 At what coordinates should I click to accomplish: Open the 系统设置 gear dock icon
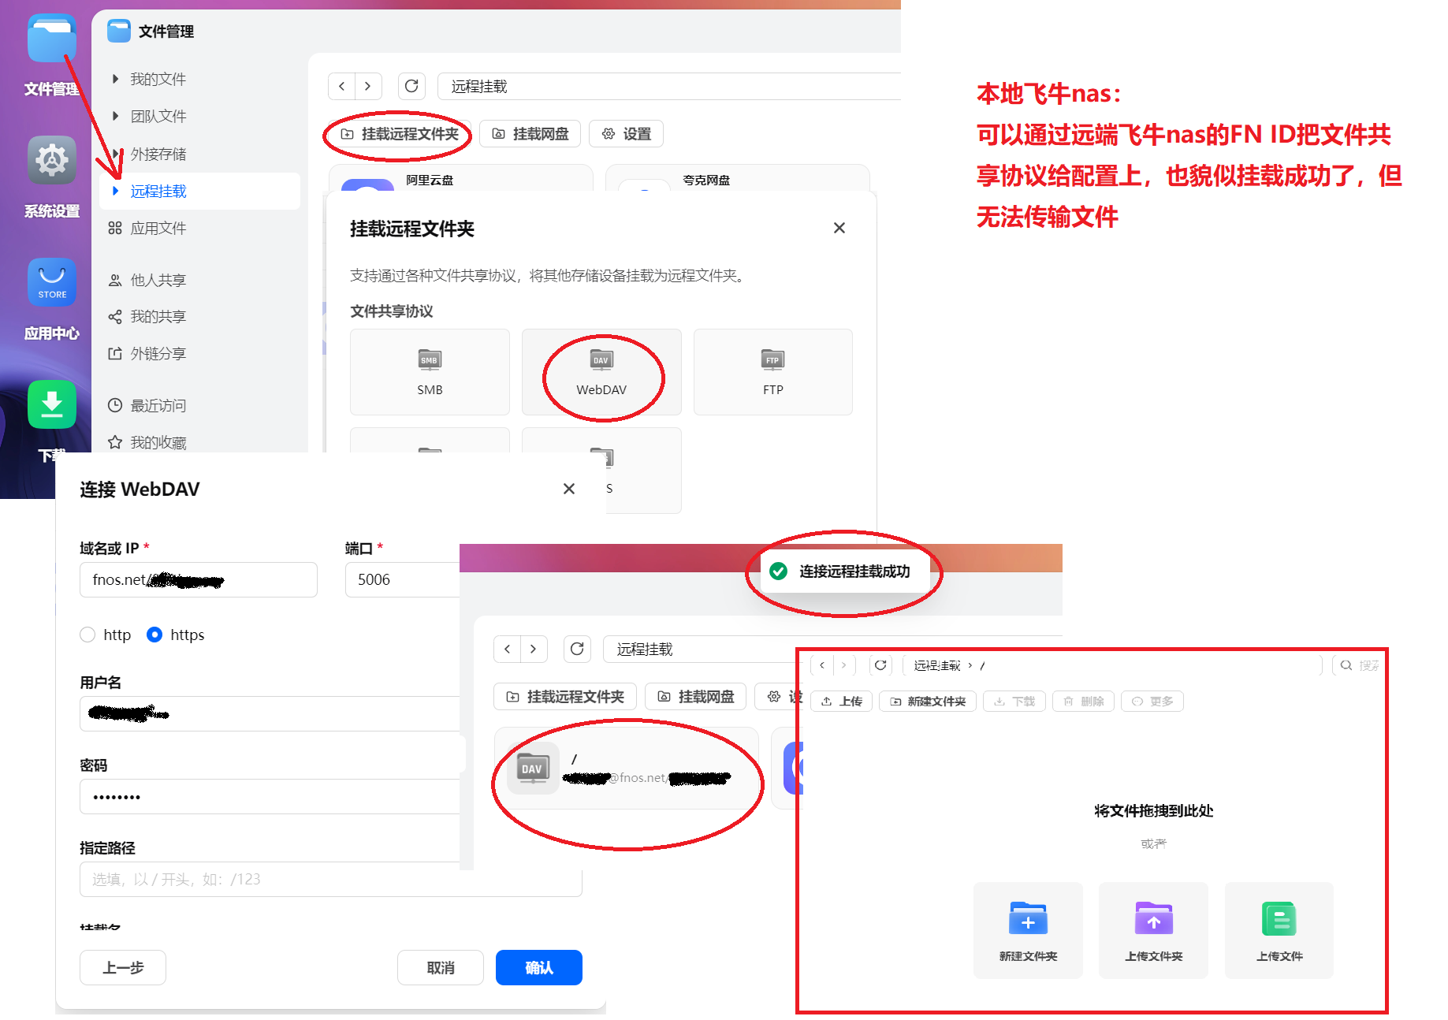[52, 161]
